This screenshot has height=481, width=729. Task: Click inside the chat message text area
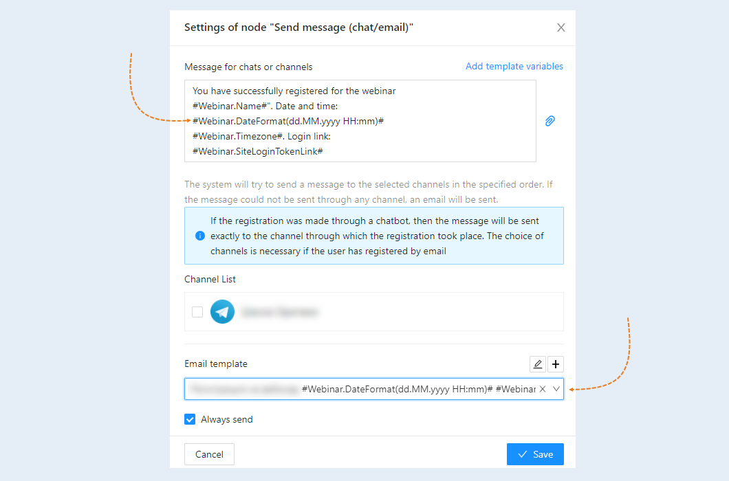coord(360,121)
